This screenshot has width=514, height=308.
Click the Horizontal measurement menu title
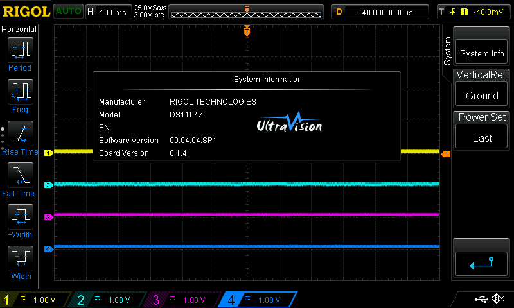19,29
